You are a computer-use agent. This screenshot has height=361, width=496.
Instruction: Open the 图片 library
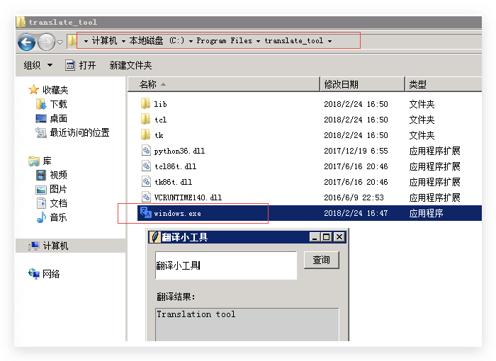tap(59, 189)
